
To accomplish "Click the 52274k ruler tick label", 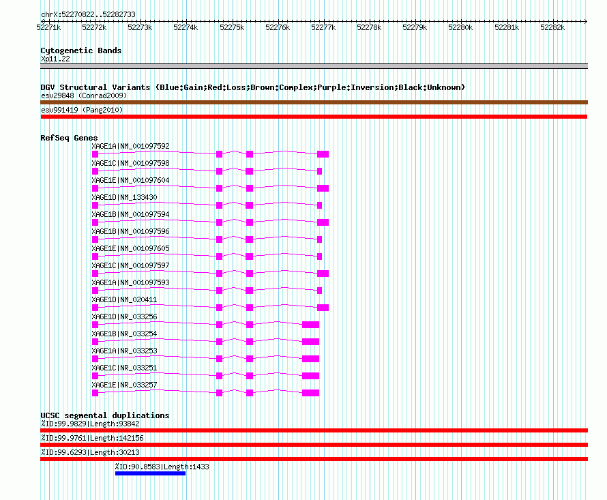I will click(x=186, y=27).
